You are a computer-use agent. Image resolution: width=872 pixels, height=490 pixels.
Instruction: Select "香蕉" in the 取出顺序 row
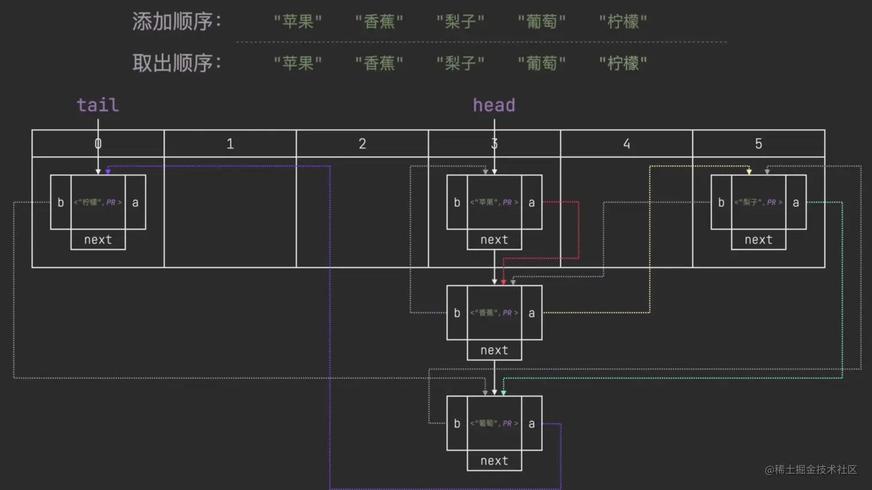point(379,63)
